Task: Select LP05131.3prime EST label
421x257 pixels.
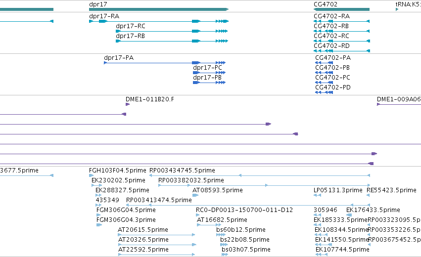Action: coord(338,190)
